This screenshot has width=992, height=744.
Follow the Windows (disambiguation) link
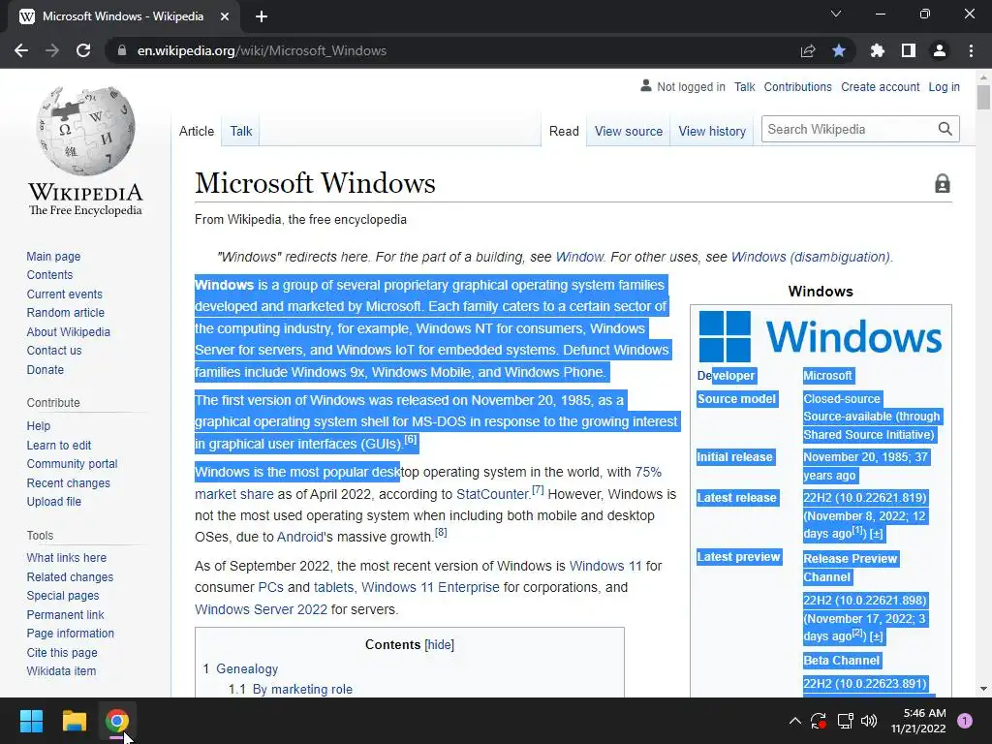point(811,257)
